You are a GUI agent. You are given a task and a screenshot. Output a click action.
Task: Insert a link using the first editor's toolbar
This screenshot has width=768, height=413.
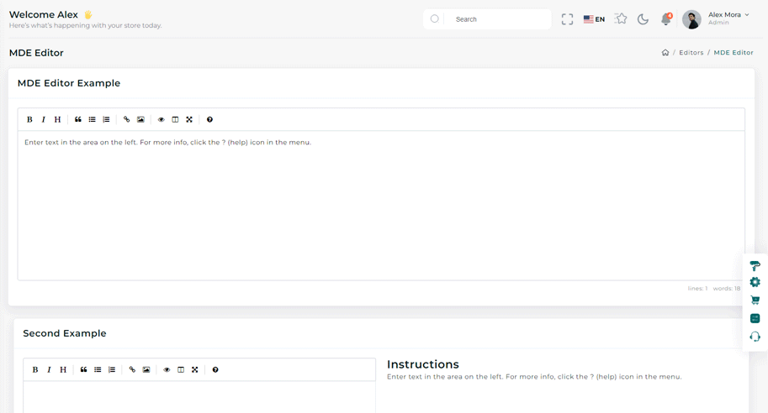tap(127, 120)
